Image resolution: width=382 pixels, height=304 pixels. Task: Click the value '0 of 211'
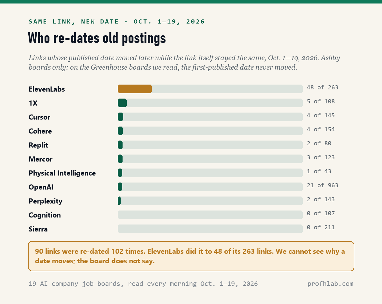(x=321, y=227)
